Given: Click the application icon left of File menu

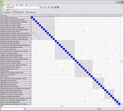Looking at the screenshot, I should pyautogui.click(x=2, y=5).
